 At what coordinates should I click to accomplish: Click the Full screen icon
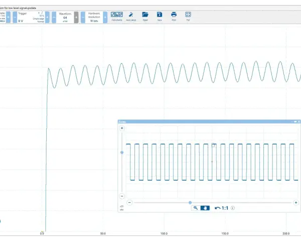click(188, 15)
